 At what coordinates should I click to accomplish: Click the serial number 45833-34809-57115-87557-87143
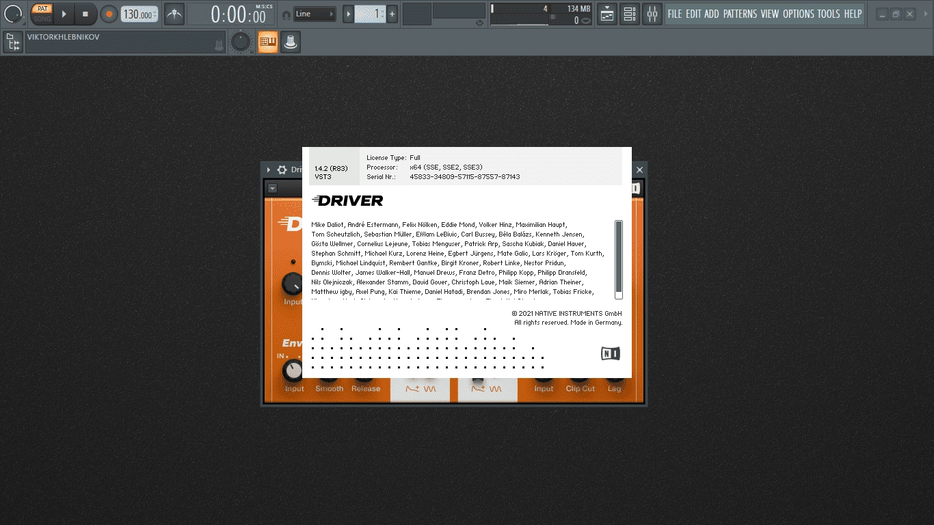point(465,177)
